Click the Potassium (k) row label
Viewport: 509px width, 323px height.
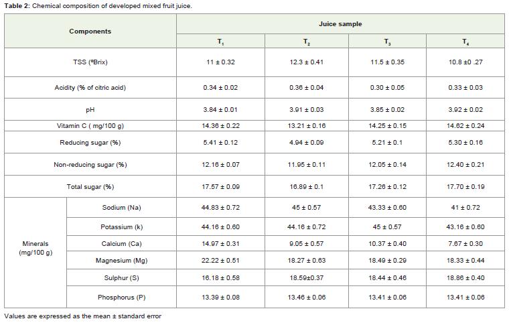point(122,227)
